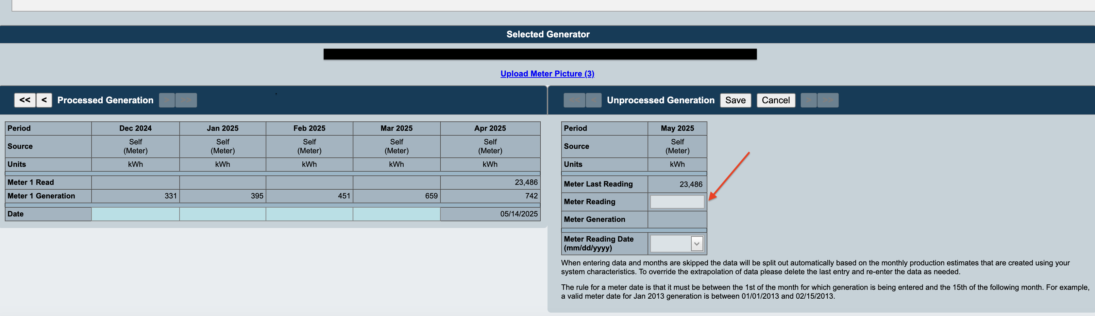
Task: Save the May 2025 generation entry
Action: tap(735, 100)
